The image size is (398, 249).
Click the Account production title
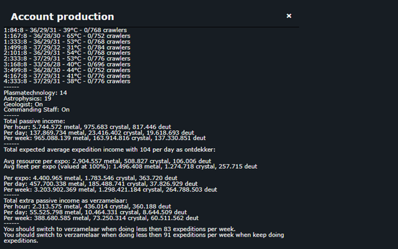click(62, 17)
